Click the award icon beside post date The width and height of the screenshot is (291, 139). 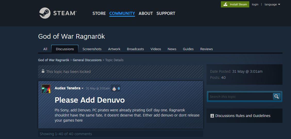click(x=114, y=88)
